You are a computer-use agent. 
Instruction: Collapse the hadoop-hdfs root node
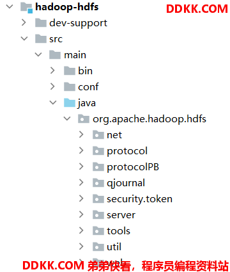[x=10, y=6]
